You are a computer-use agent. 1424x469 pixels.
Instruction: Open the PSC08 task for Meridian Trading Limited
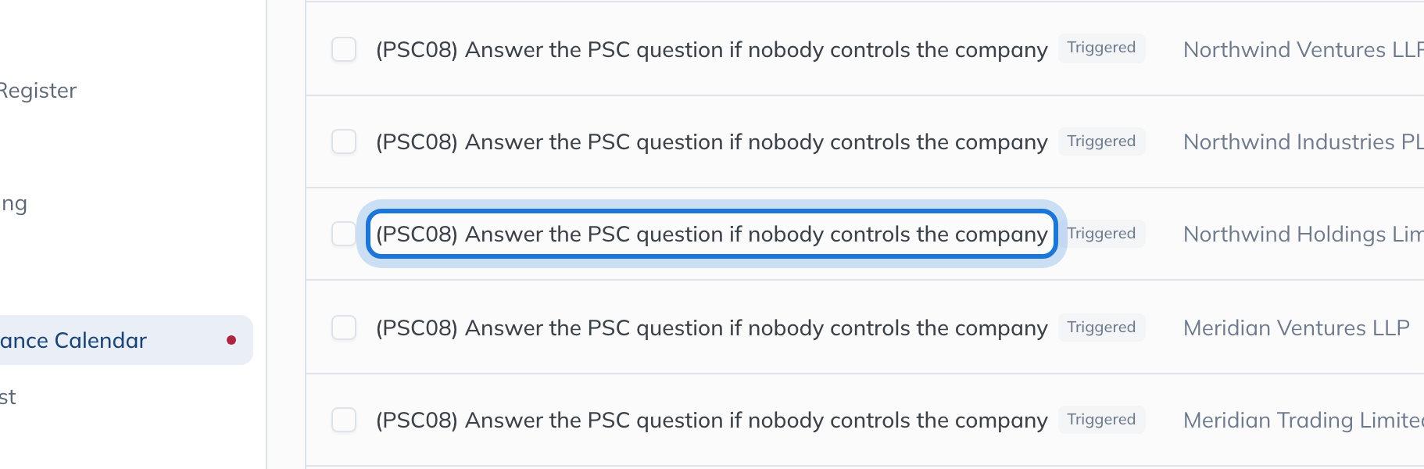(x=711, y=420)
